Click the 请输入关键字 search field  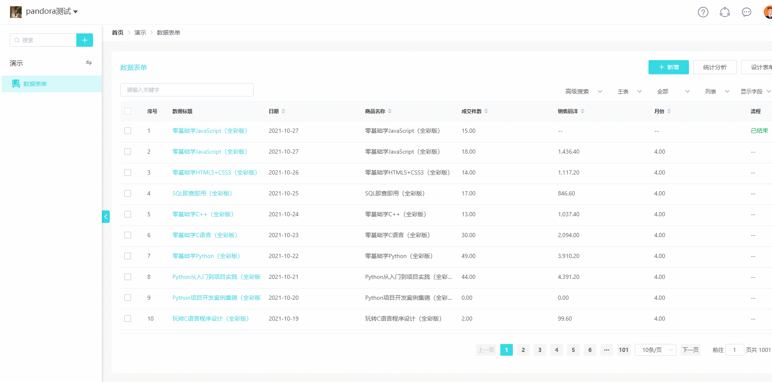click(x=187, y=90)
